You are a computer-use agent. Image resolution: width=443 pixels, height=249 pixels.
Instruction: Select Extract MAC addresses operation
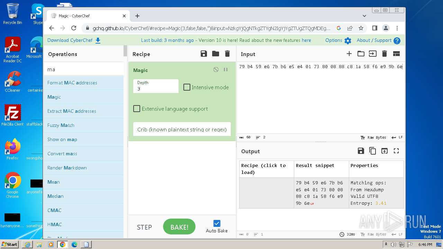tap(83, 111)
